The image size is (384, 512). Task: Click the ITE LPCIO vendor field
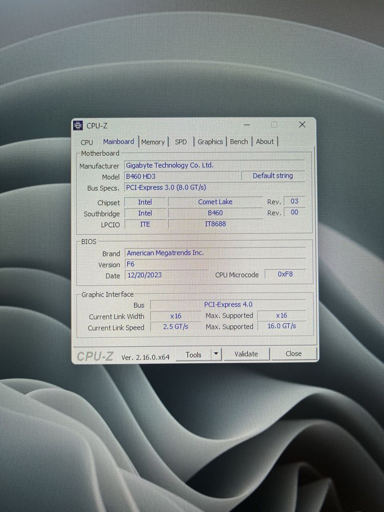point(145,225)
